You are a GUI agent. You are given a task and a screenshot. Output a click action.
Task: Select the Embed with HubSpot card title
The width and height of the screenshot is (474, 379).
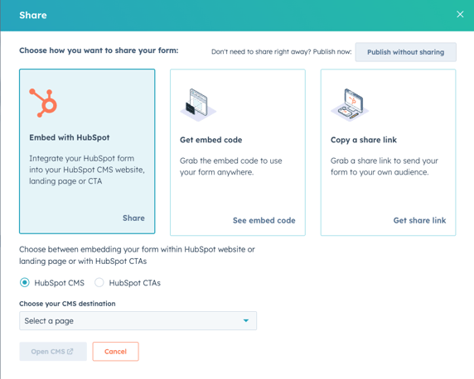(x=70, y=137)
